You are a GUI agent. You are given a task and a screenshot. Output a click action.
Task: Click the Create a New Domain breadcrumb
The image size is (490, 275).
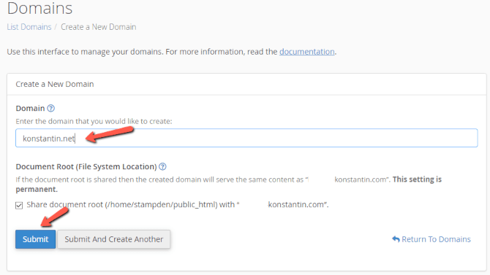pyautogui.click(x=99, y=27)
